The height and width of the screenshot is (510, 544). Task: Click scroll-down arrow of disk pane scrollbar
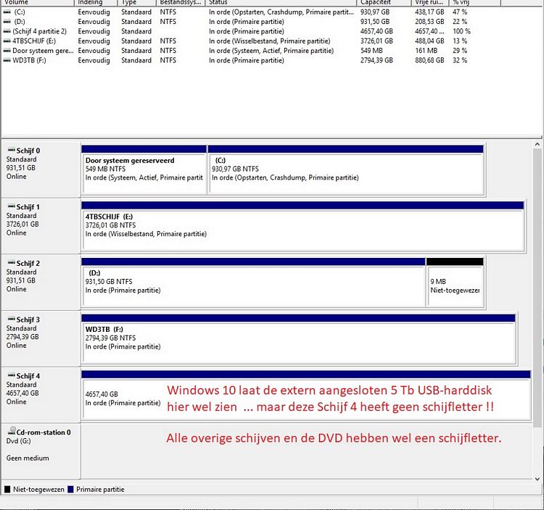(537, 479)
